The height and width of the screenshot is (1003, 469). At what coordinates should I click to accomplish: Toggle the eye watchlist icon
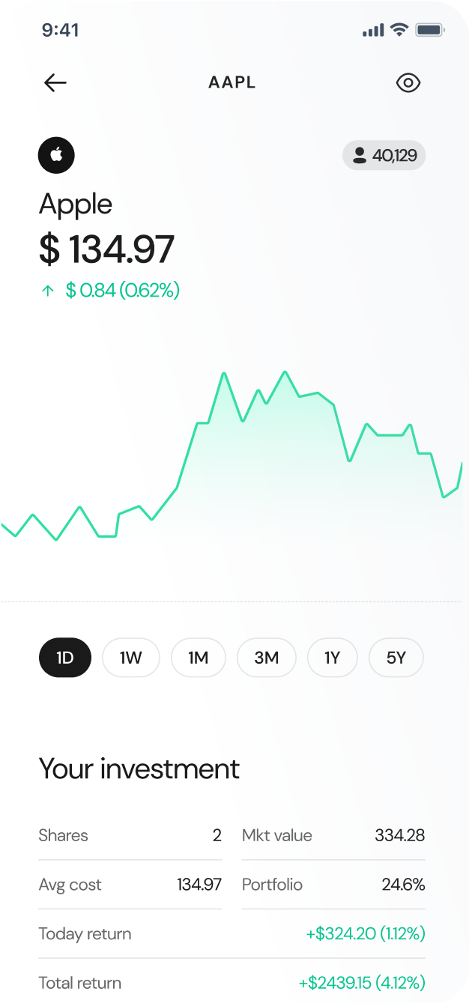[x=408, y=82]
